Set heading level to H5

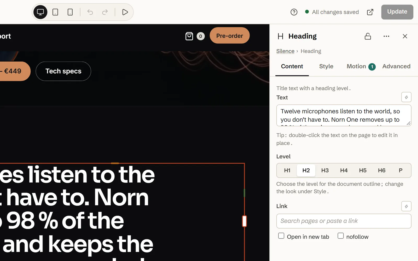point(363,170)
